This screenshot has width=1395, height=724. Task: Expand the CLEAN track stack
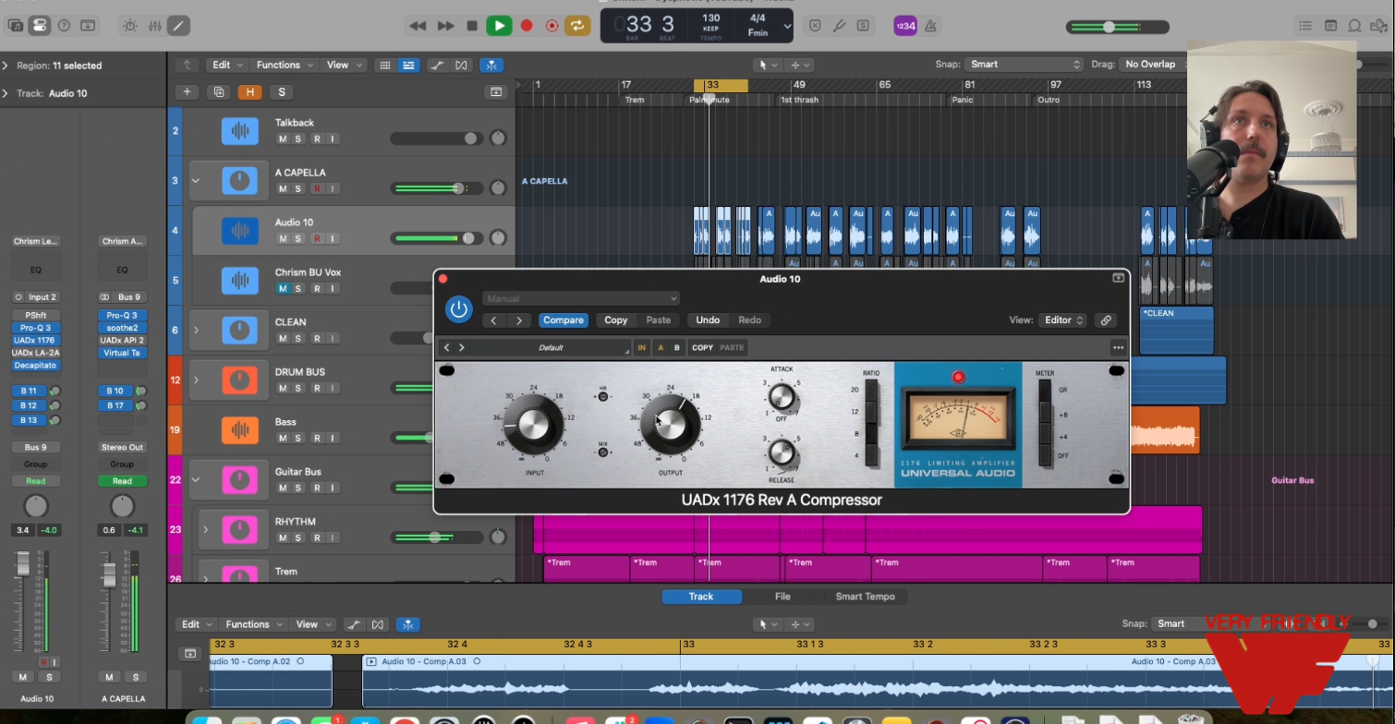(196, 330)
